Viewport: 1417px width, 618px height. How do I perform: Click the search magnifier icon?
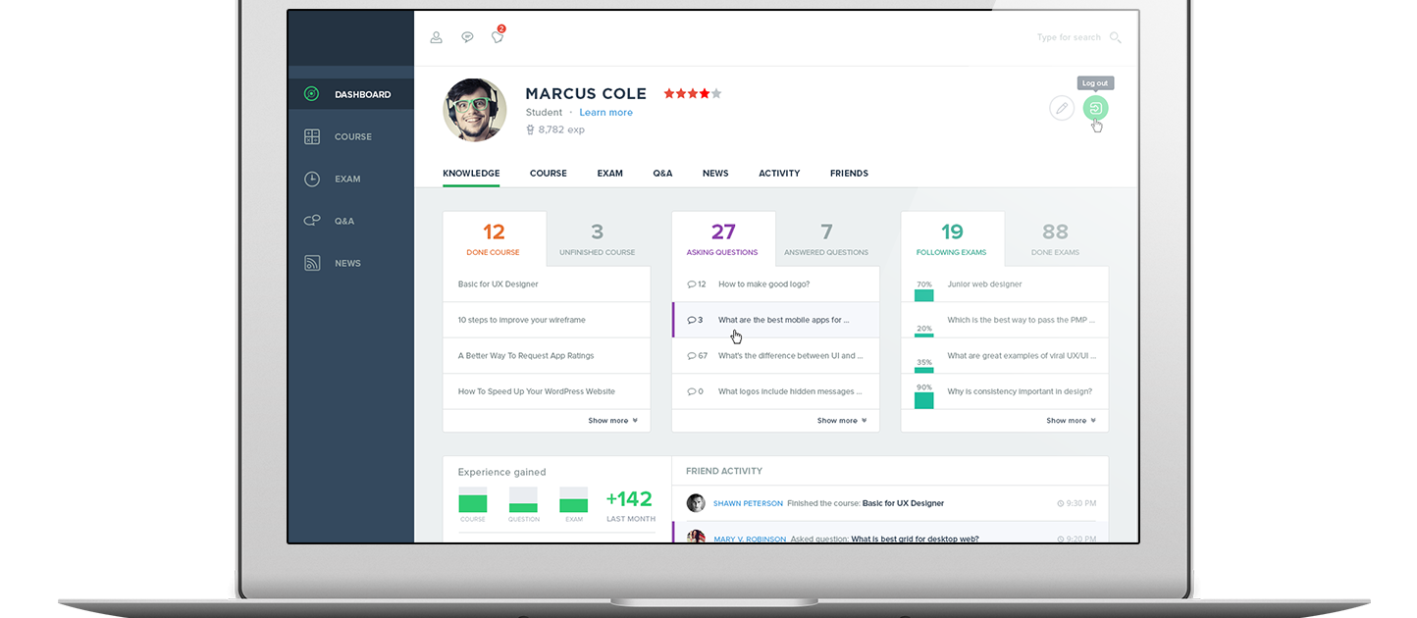point(1115,38)
